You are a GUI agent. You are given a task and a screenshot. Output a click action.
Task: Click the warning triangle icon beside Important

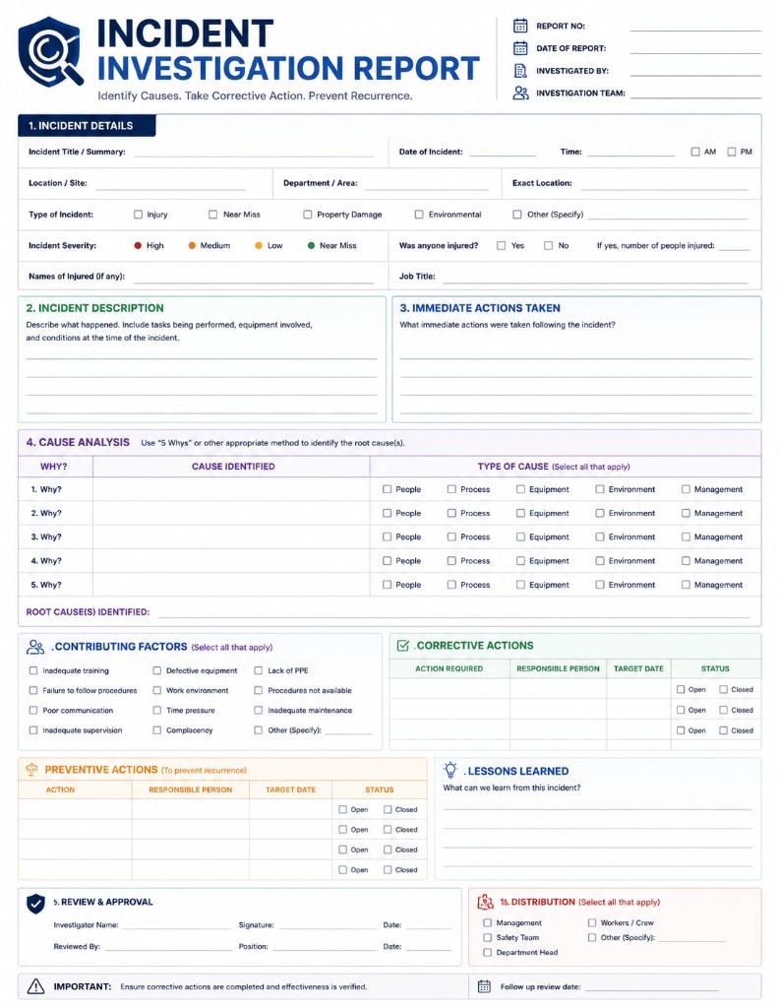36,986
